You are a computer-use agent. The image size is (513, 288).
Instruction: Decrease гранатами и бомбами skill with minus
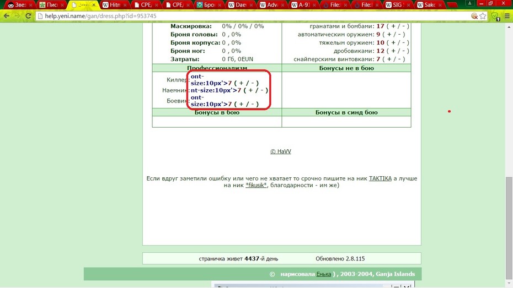click(403, 26)
